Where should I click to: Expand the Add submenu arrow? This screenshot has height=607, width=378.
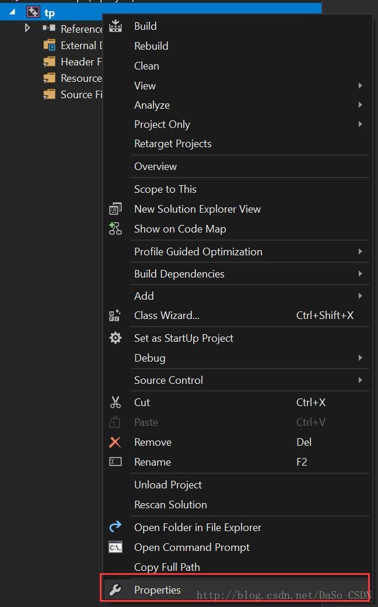360,296
